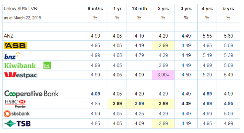Click the 2 yrs column header
The height and width of the screenshot is (133, 244).
click(x=163, y=9)
